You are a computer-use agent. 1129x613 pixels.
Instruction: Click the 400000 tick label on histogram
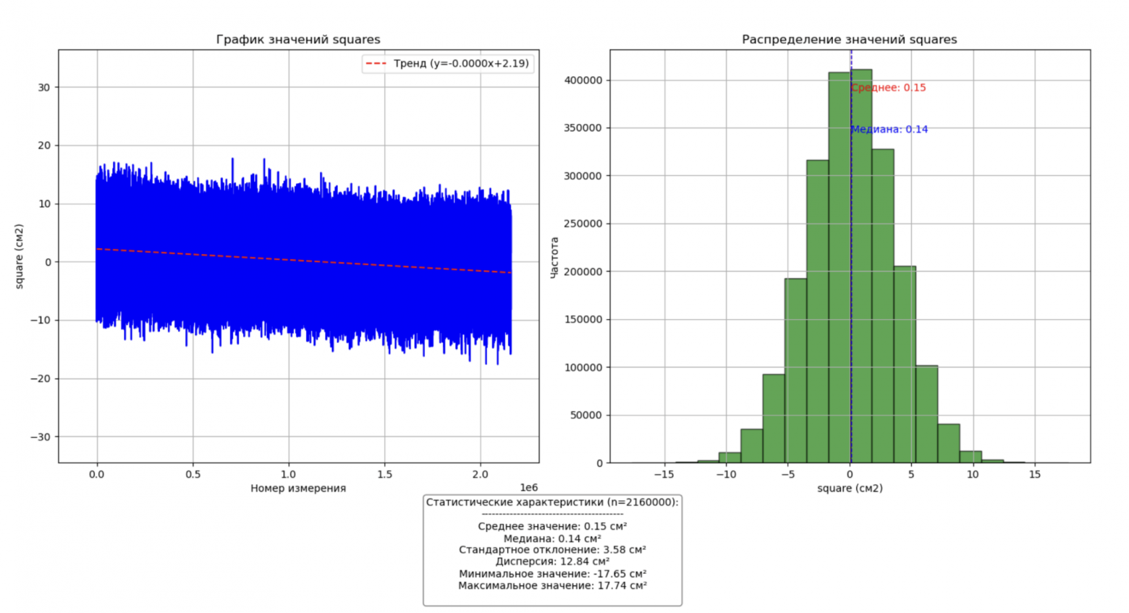(x=583, y=80)
